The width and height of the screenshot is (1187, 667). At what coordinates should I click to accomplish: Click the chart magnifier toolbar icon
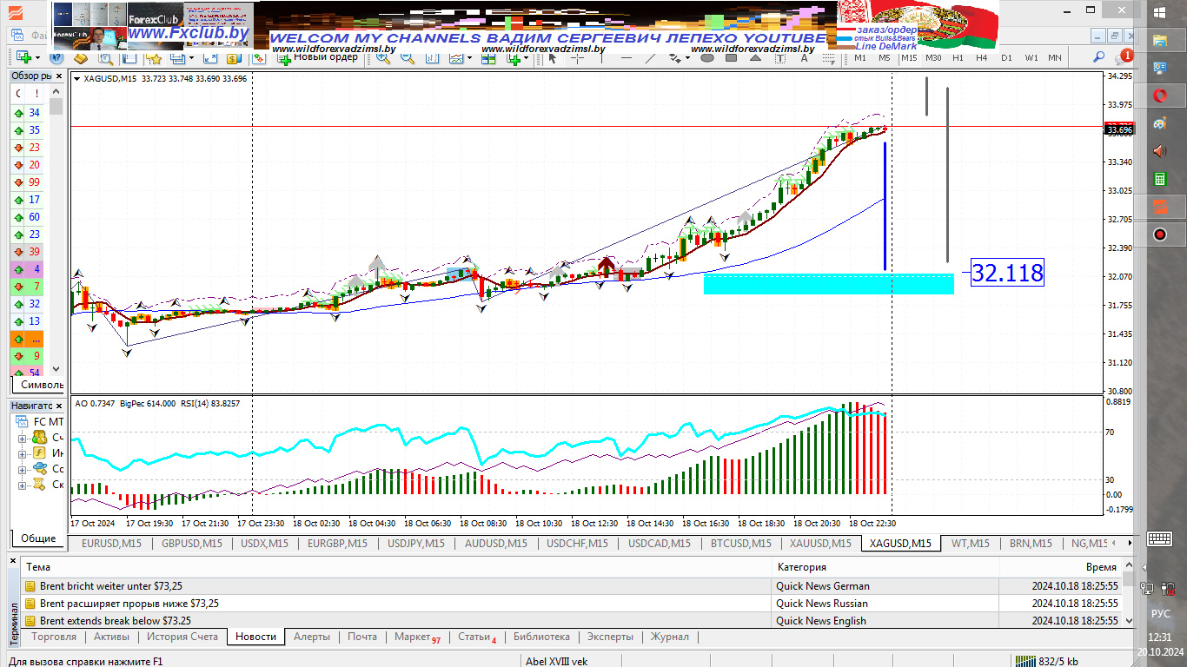(105, 58)
